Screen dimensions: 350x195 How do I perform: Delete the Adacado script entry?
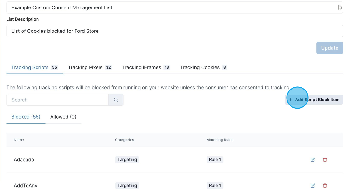click(x=325, y=159)
